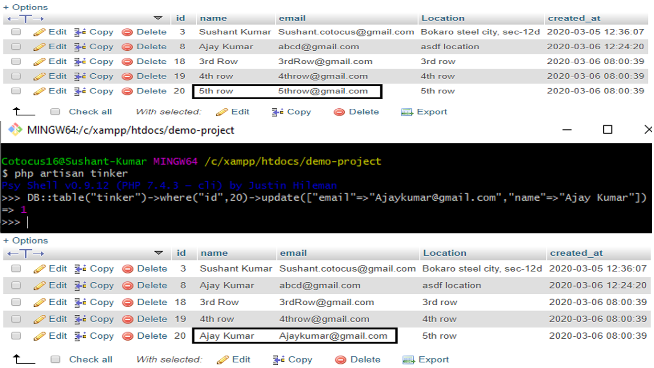Click the pencil Edit icon for row 20 in bottom table

pyautogui.click(x=40, y=336)
